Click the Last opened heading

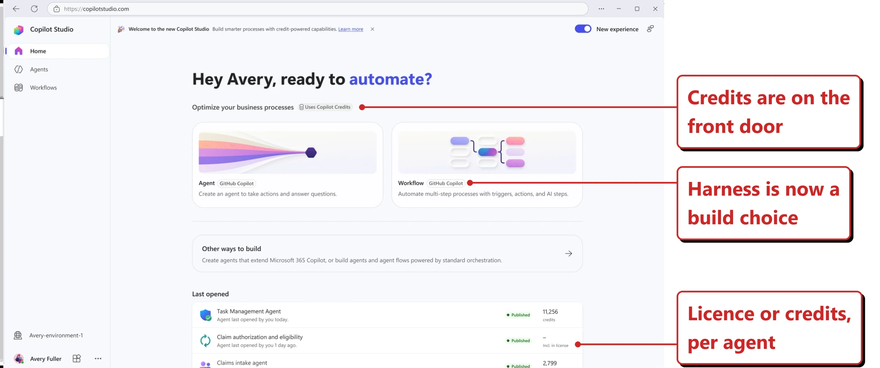210,294
